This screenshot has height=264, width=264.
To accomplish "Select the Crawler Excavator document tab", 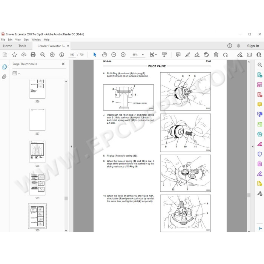I will [51, 46].
